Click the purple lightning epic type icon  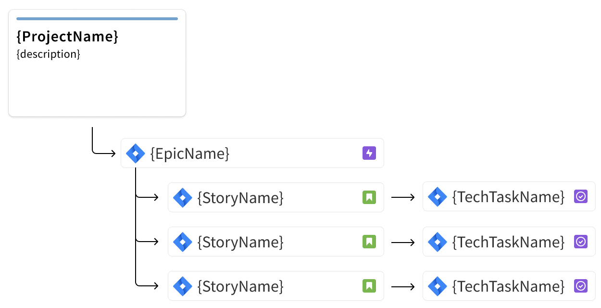(369, 154)
